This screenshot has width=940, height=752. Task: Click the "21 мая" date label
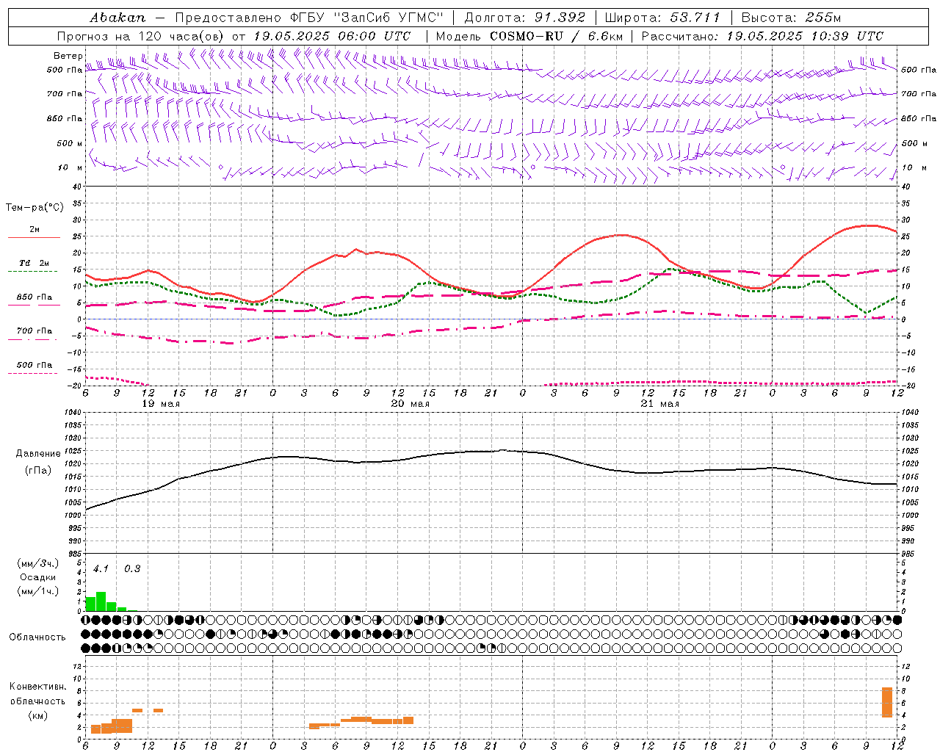pos(659,404)
